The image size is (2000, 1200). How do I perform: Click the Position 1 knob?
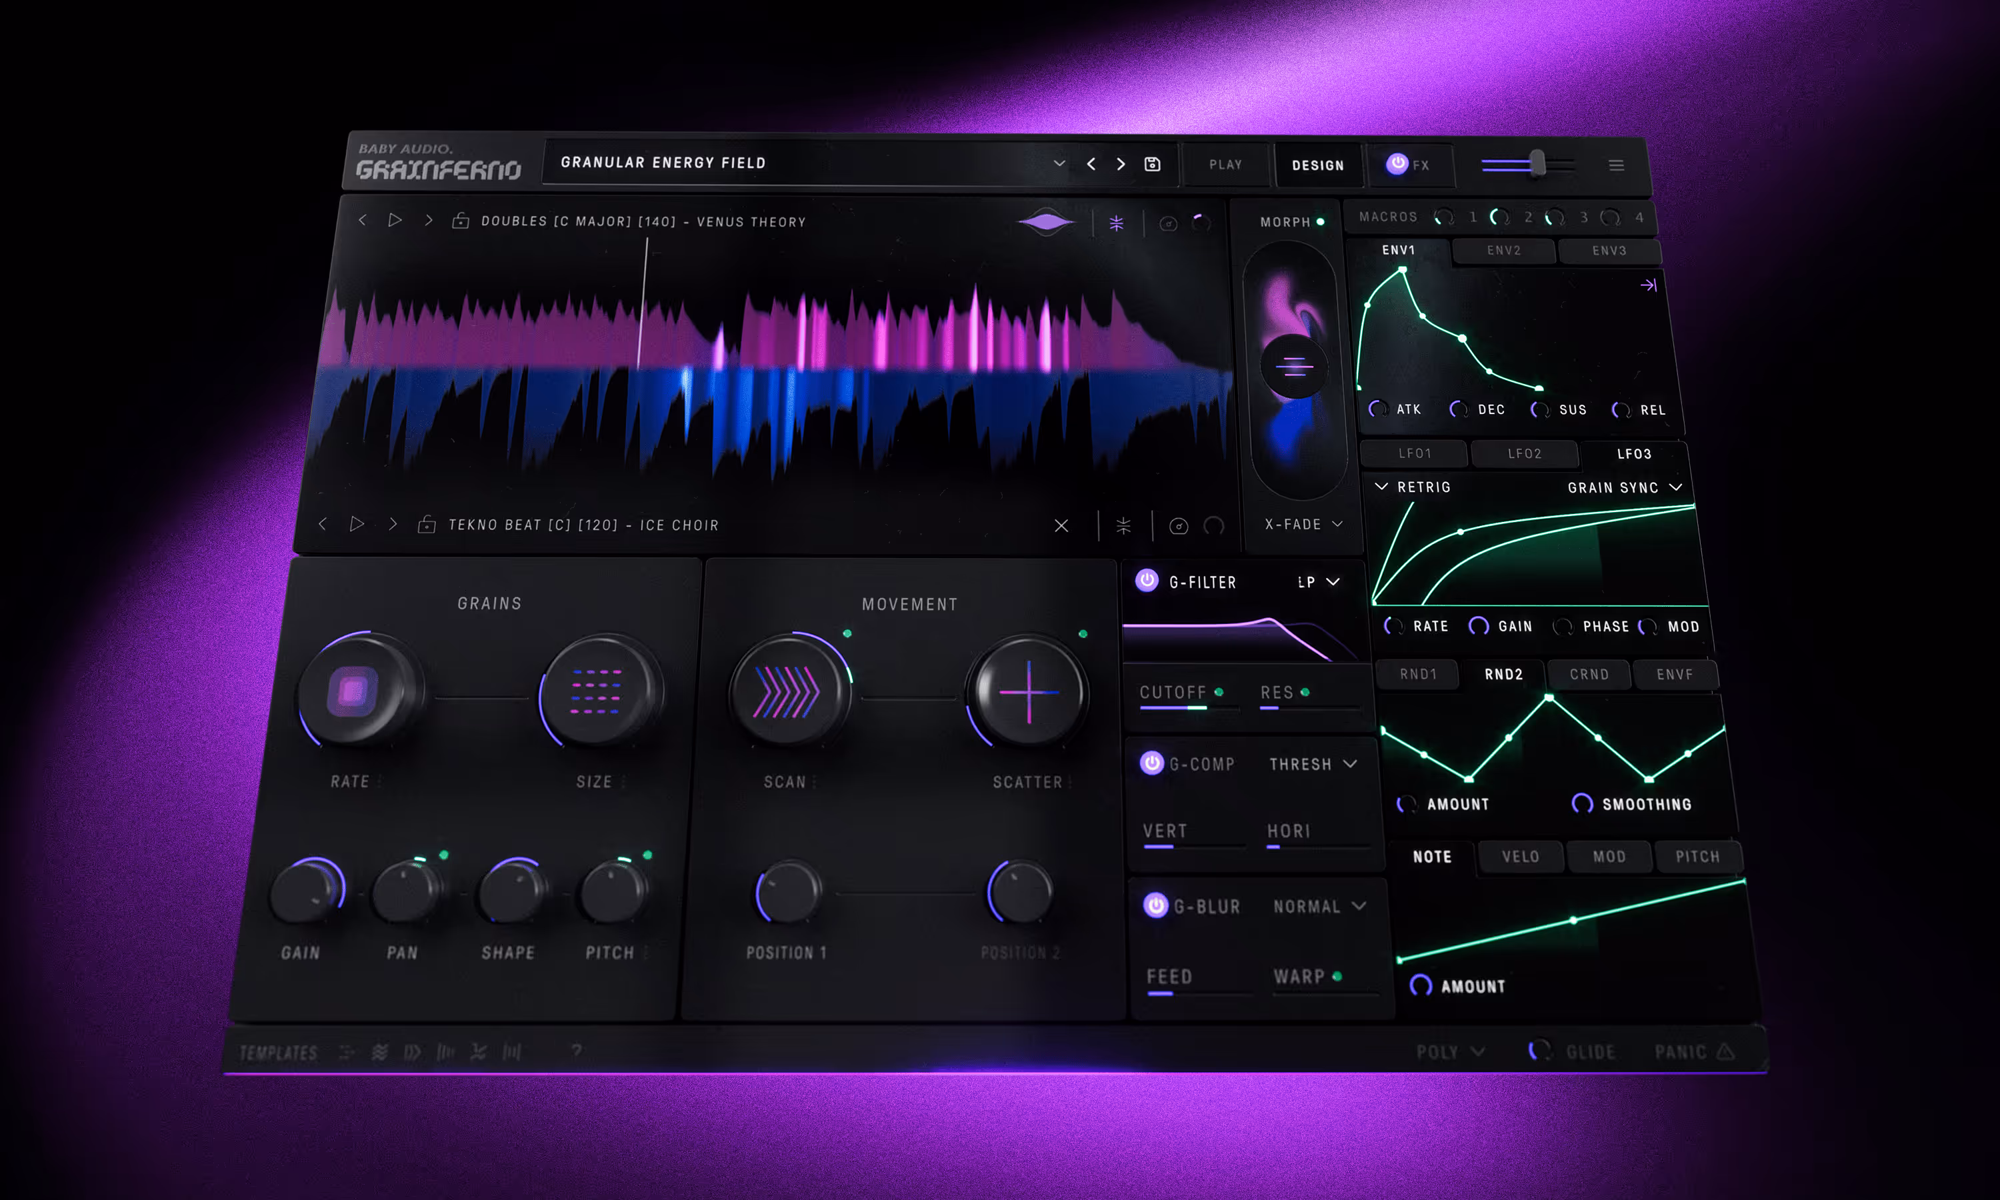[x=788, y=891]
